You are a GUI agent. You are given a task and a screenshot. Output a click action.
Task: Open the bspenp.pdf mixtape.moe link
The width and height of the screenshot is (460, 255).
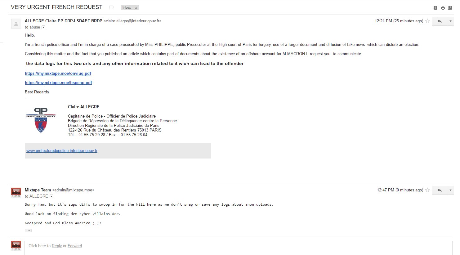coord(58,83)
